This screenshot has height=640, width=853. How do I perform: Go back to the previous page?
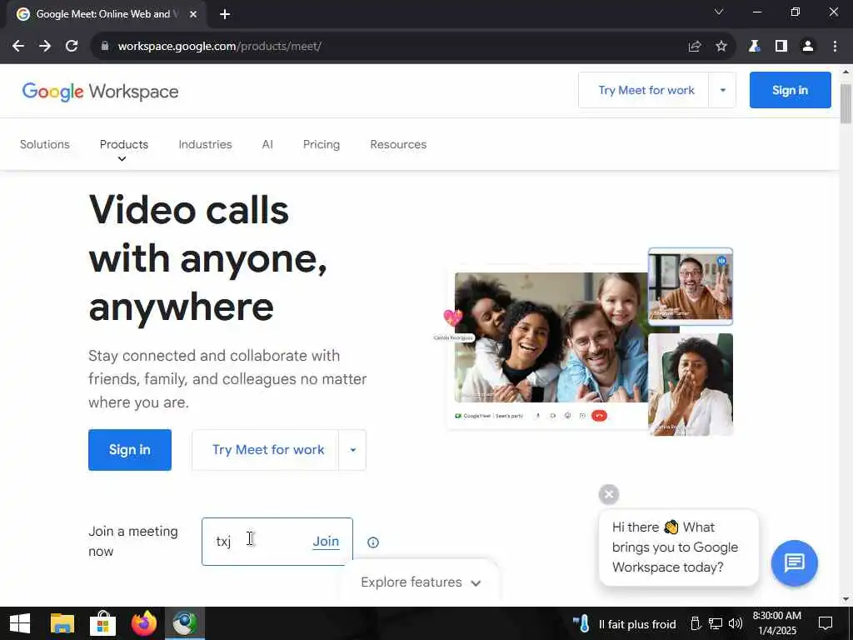[18, 47]
